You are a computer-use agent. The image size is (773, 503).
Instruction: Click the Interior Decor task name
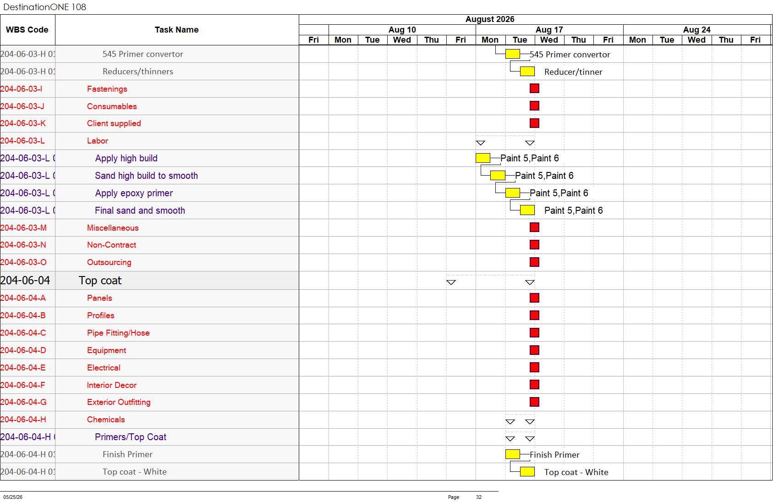pyautogui.click(x=112, y=385)
